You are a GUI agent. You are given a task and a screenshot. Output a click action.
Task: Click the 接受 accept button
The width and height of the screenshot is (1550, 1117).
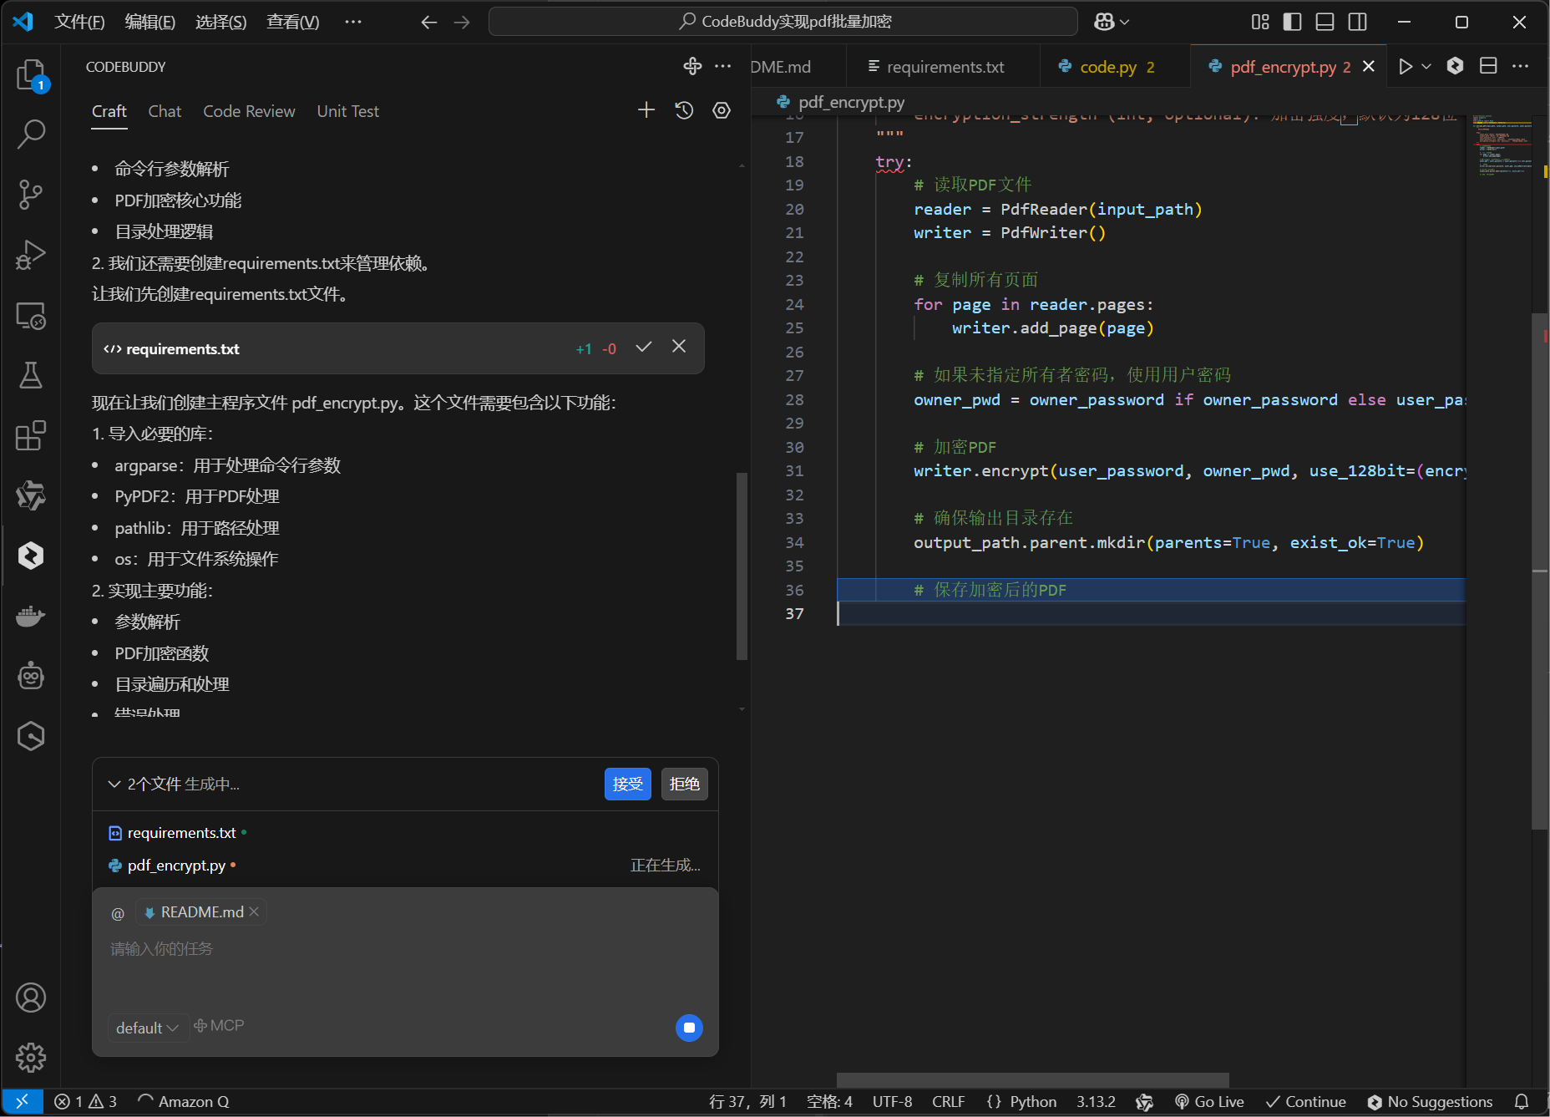click(627, 784)
